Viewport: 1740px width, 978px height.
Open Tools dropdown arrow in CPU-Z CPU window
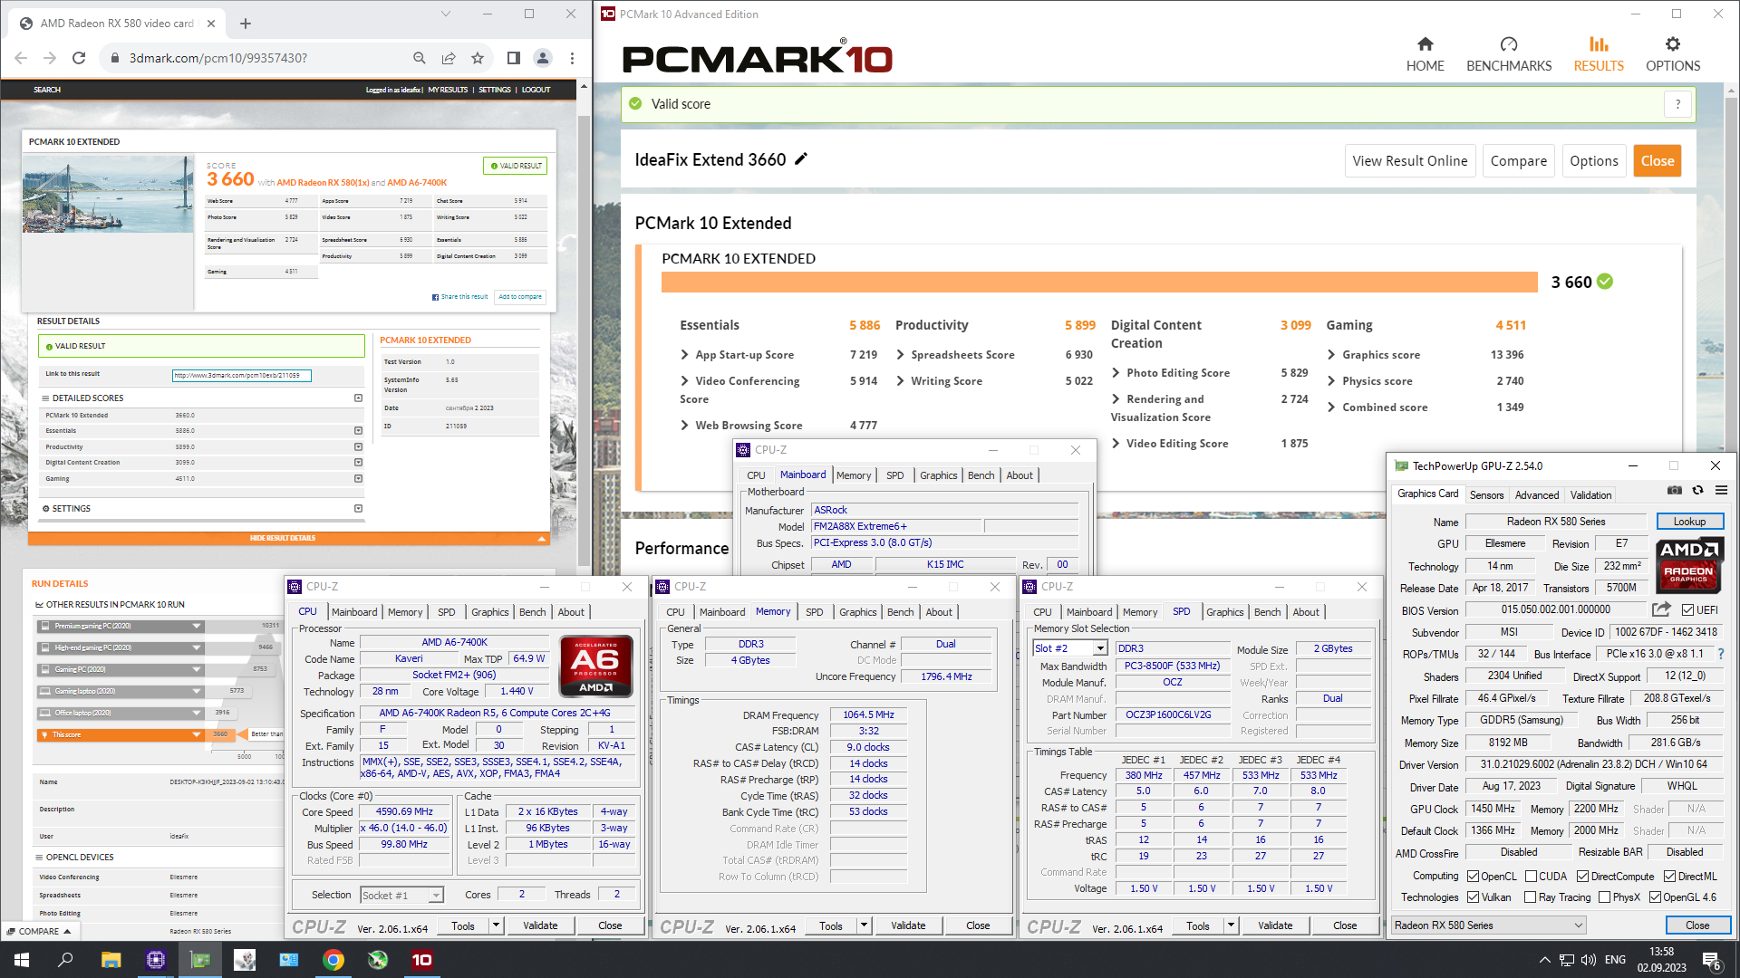click(x=496, y=925)
